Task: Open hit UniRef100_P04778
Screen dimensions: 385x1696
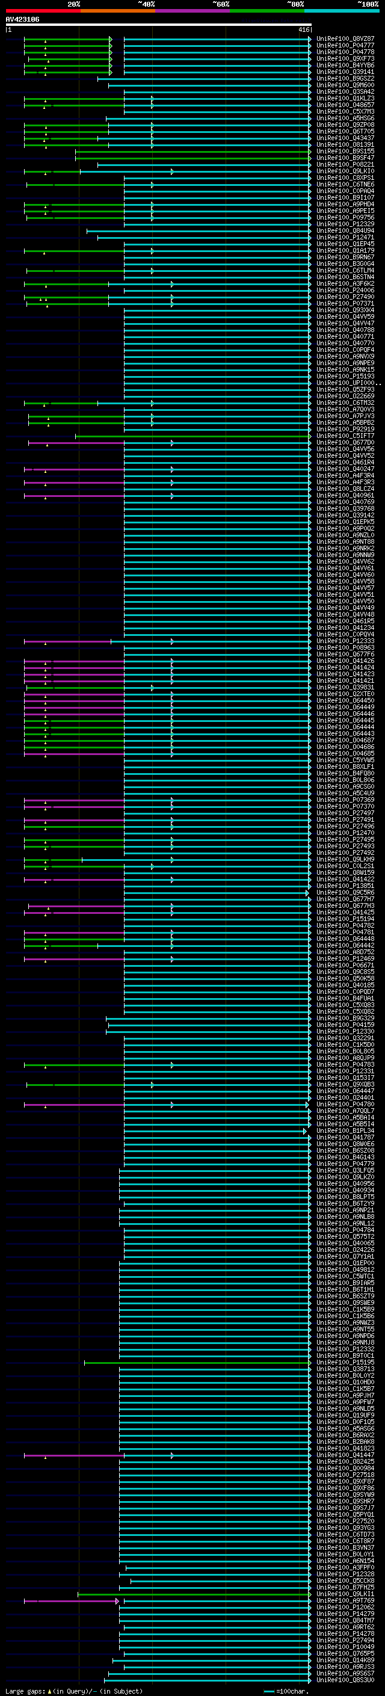Action: point(345,52)
